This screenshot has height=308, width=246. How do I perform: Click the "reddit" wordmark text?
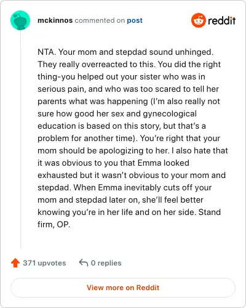pyautogui.click(x=221, y=20)
